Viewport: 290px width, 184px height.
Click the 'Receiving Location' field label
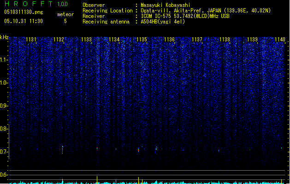(x=107, y=11)
